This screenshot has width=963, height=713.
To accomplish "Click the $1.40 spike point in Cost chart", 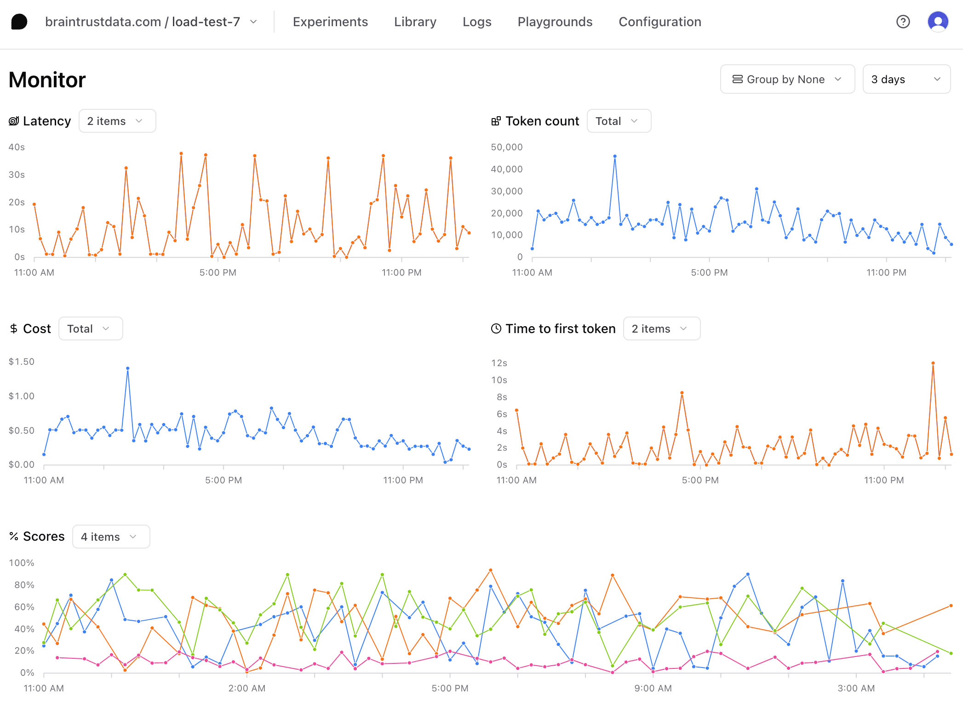I will tap(127, 368).
